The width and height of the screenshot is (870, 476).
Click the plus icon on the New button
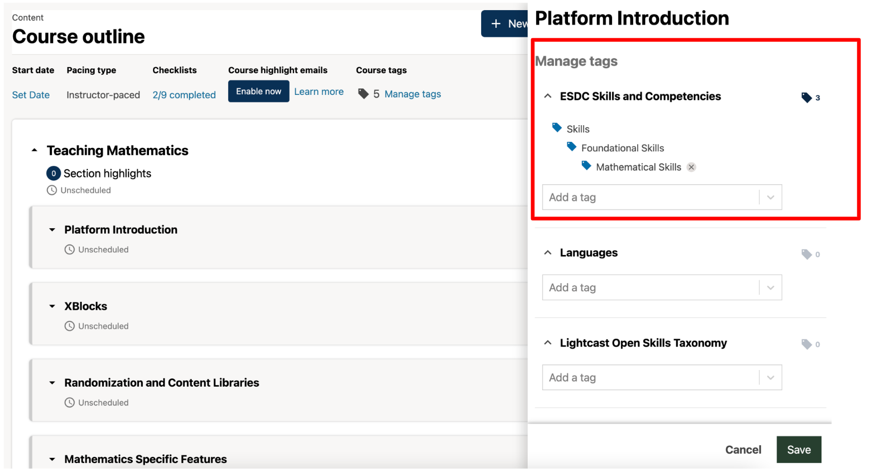496,24
